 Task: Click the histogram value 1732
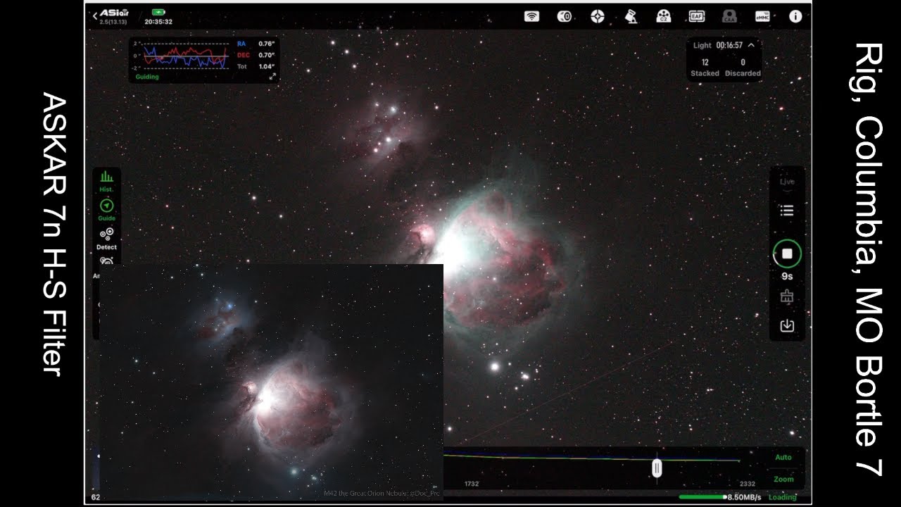[472, 484]
